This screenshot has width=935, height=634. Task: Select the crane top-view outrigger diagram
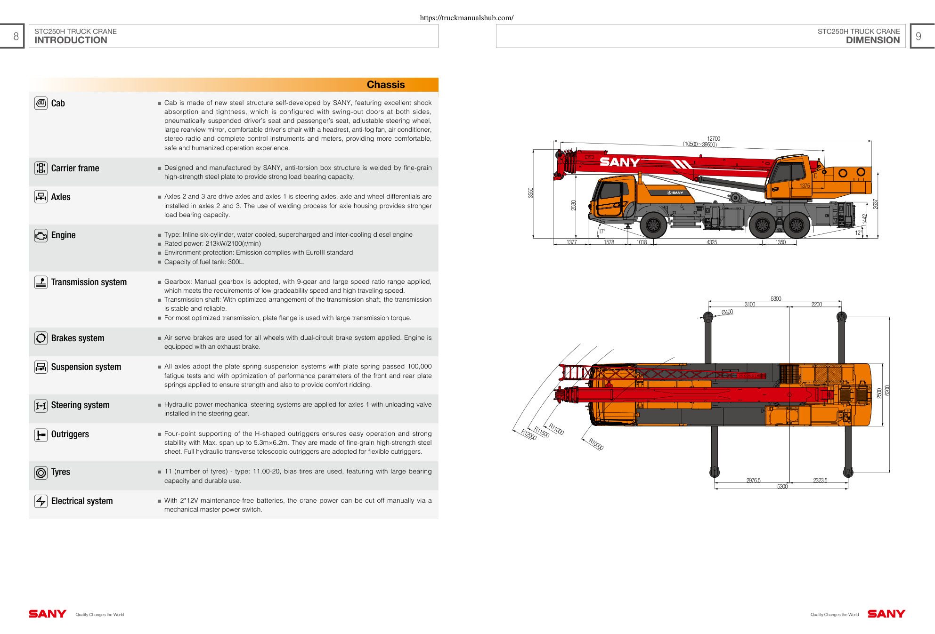(x=702, y=393)
